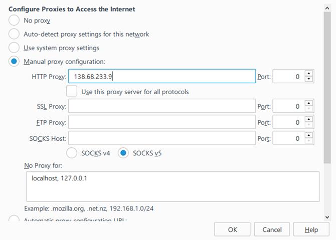Click the scrollbar down arrow
Image resolution: width=336 pixels, height=240 pixels.
(x=327, y=217)
